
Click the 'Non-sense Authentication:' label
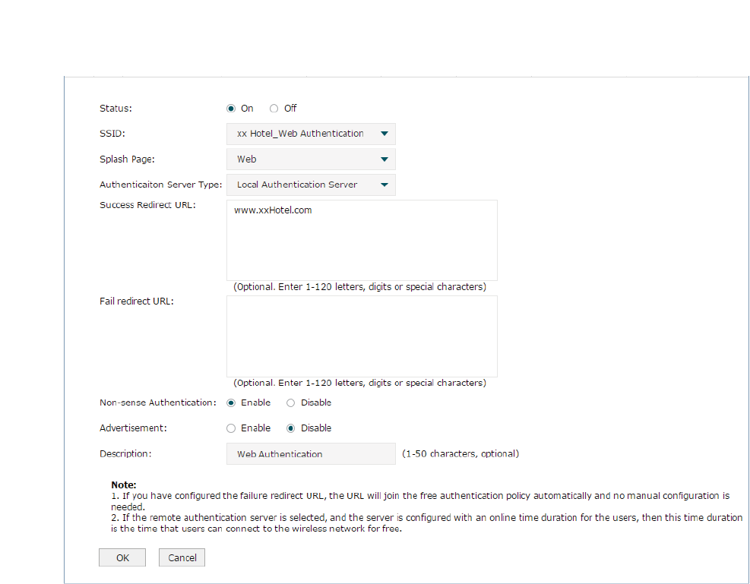pos(158,402)
